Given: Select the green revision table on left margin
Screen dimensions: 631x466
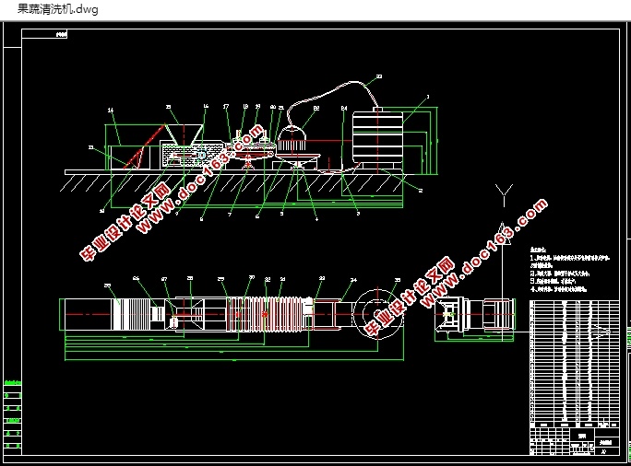Looking at the screenshot, I should 13,414.
